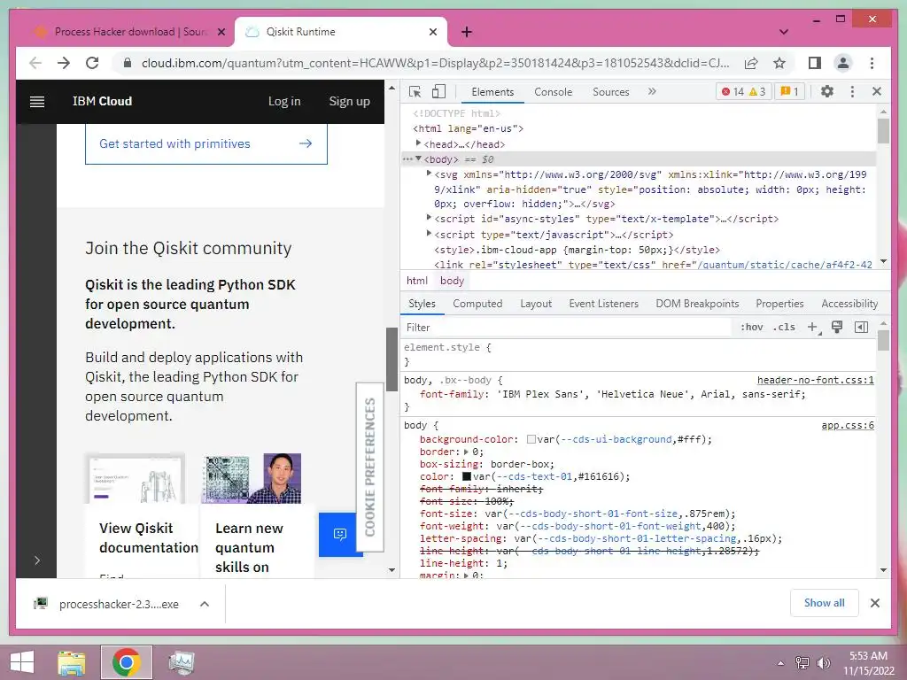This screenshot has height=680, width=907.
Task: Toggle the computed styles sidebar icon
Action: (x=861, y=328)
